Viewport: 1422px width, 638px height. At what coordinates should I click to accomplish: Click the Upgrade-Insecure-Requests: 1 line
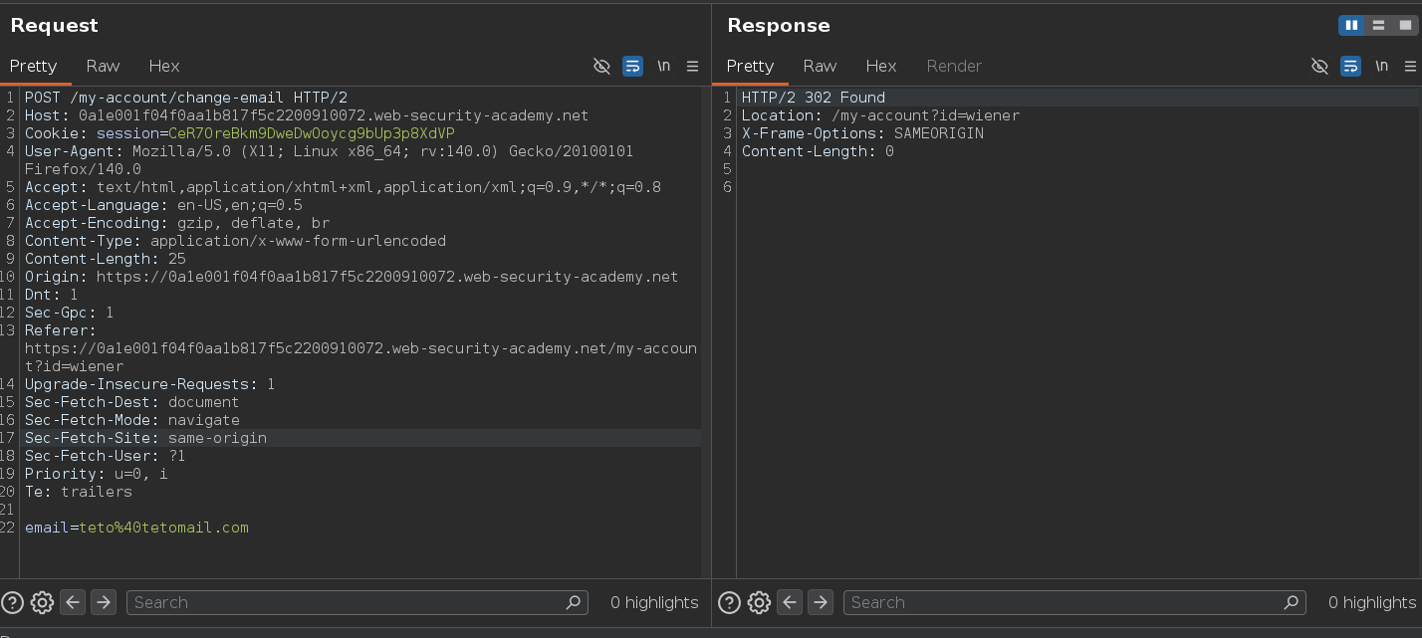click(x=150, y=384)
